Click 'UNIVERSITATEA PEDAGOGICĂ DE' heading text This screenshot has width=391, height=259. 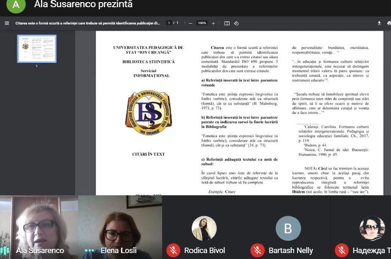pyautogui.click(x=148, y=47)
